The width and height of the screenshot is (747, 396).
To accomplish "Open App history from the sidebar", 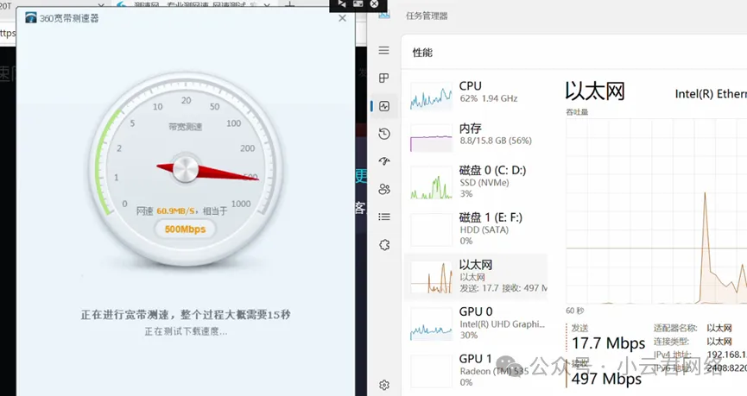I will (x=384, y=134).
